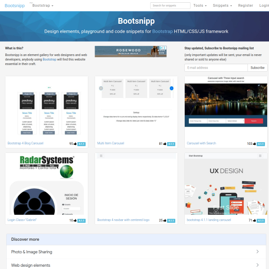The image size is (269, 269).
Task: Open Multi Item Carousel preview thumbnail
Action: point(136,108)
